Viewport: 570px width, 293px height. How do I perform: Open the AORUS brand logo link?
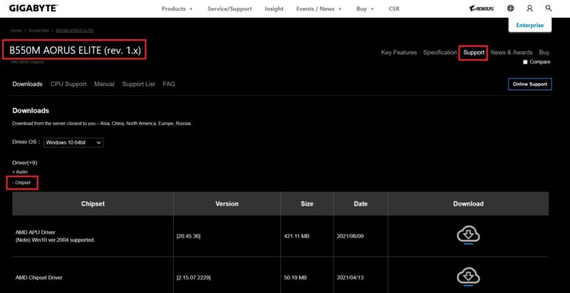[x=482, y=9]
